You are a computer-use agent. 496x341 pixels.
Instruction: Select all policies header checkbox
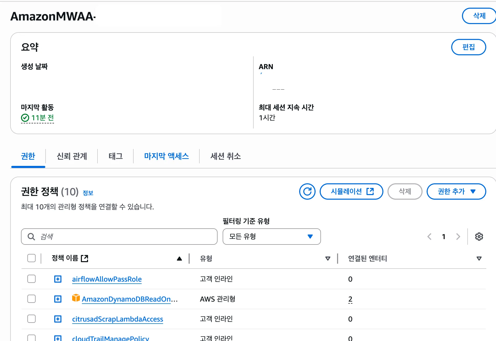coord(31,258)
